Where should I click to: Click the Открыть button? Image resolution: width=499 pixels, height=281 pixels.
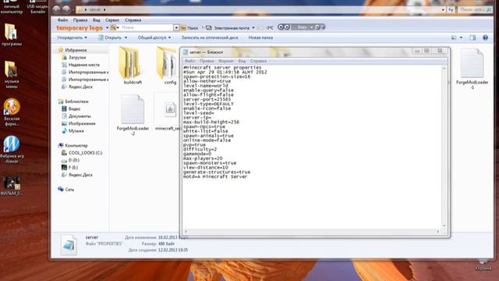tap(110, 37)
